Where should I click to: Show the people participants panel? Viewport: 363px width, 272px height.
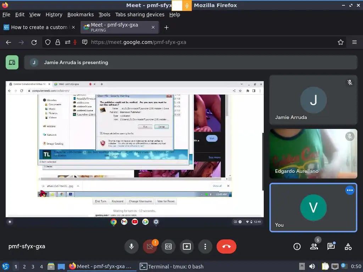(x=314, y=246)
